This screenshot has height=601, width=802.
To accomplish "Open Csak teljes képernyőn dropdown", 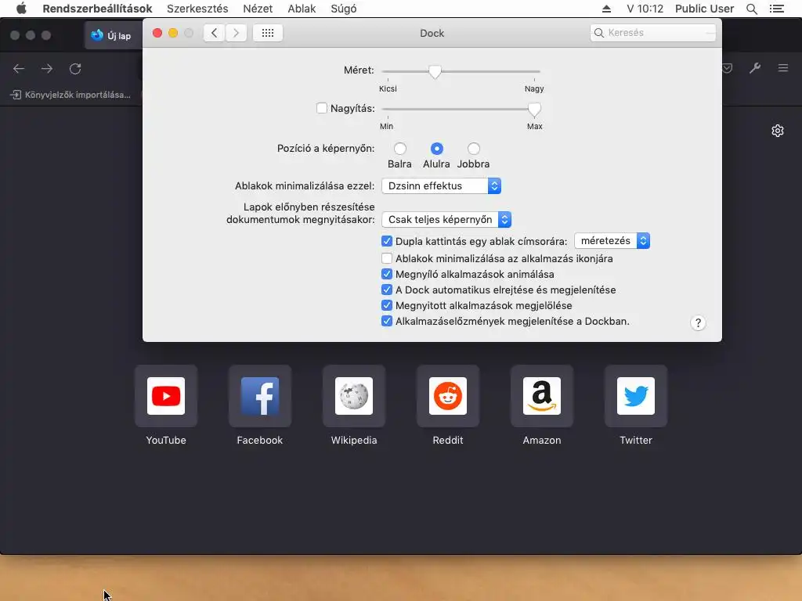I will coord(446,220).
